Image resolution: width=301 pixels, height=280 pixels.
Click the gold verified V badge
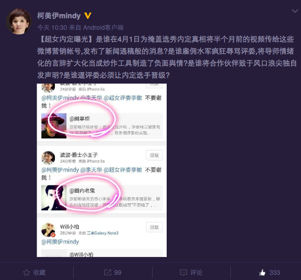88,16
